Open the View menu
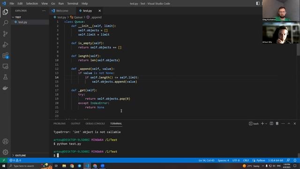 point(45,3)
